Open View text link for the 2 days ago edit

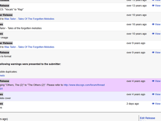tap(158, 104)
